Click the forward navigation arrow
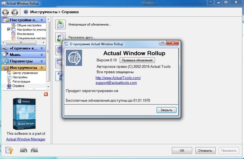244x159 pixels. 15,12
